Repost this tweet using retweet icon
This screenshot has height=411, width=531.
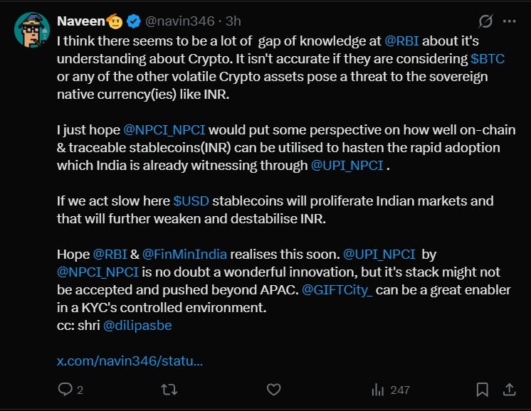tap(169, 389)
